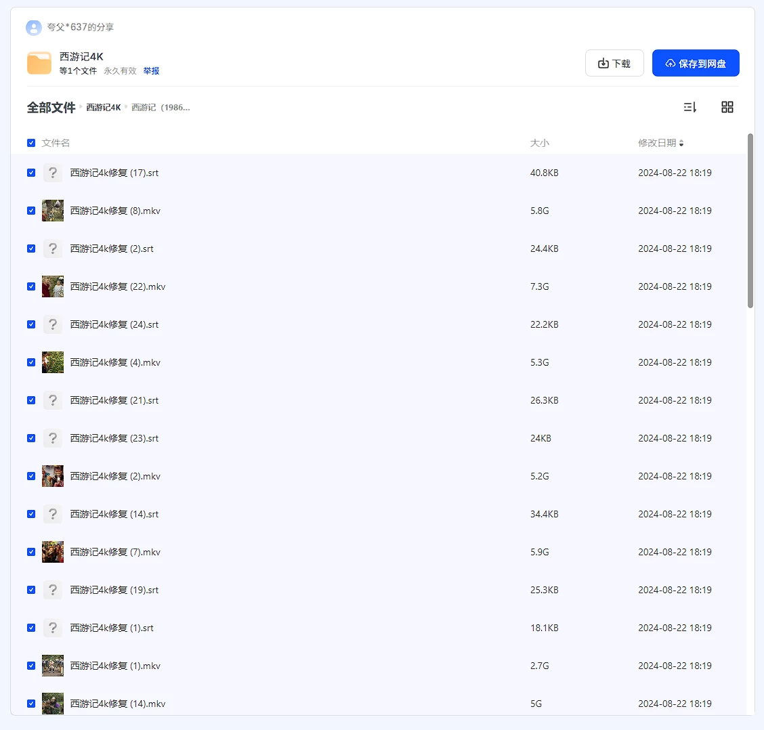Click the sort order icon
The width and height of the screenshot is (764, 730).
pyautogui.click(x=689, y=107)
